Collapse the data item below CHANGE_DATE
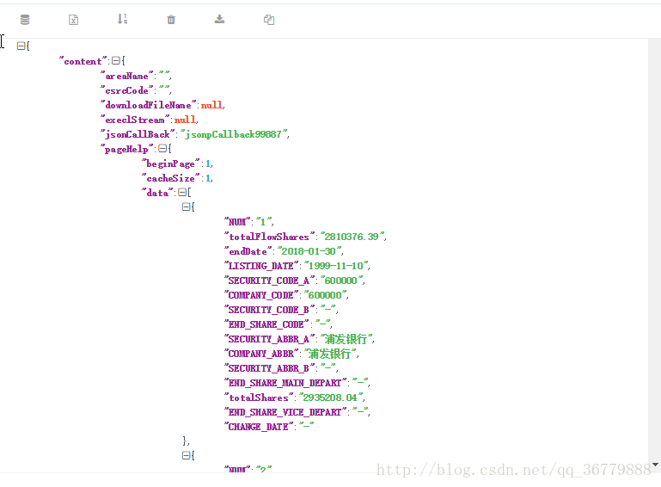661x487 pixels. click(187, 455)
